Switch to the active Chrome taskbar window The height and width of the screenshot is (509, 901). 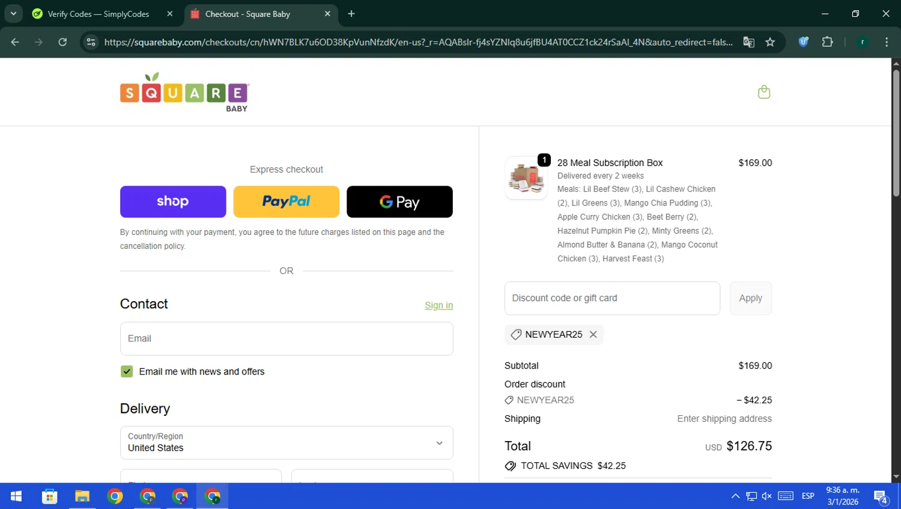213,496
